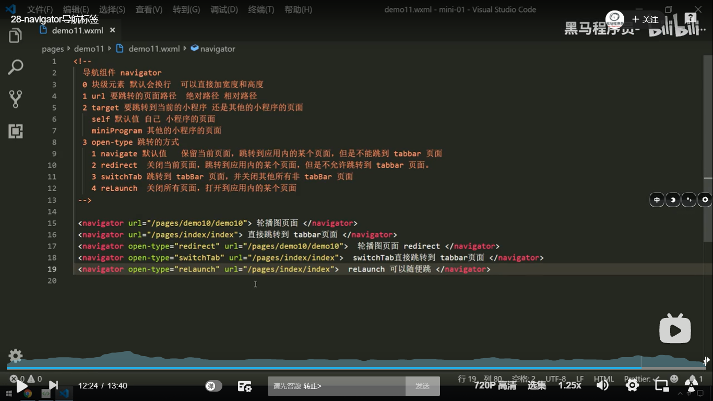Open the 转到(G) menu
Screen dimensions: 713x401
186,9
